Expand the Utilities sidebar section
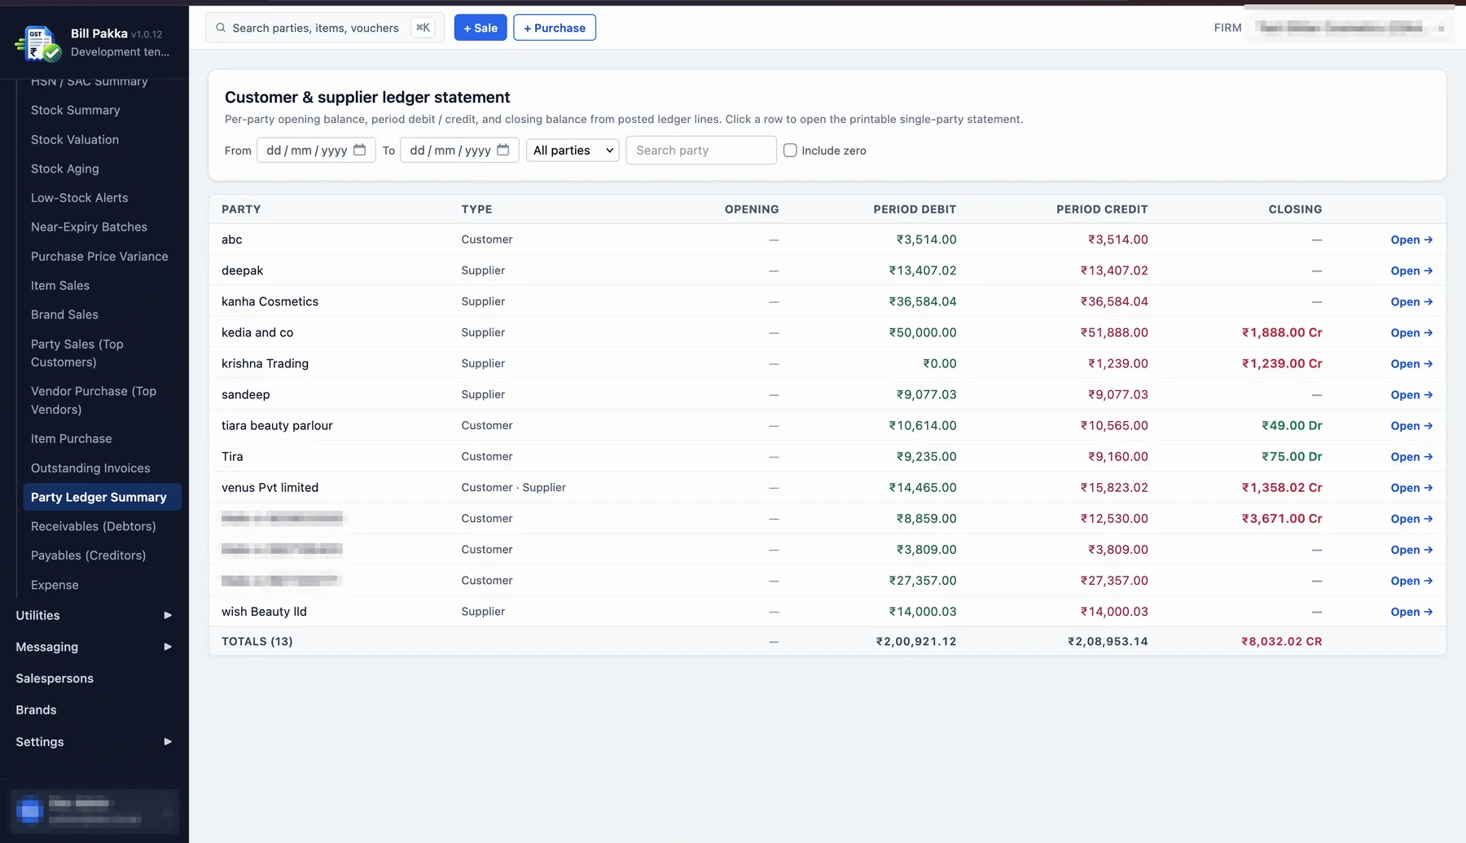Screen dimensions: 1466x843 [x=94, y=615]
